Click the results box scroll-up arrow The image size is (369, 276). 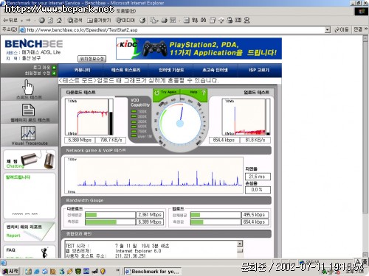tap(240, 244)
